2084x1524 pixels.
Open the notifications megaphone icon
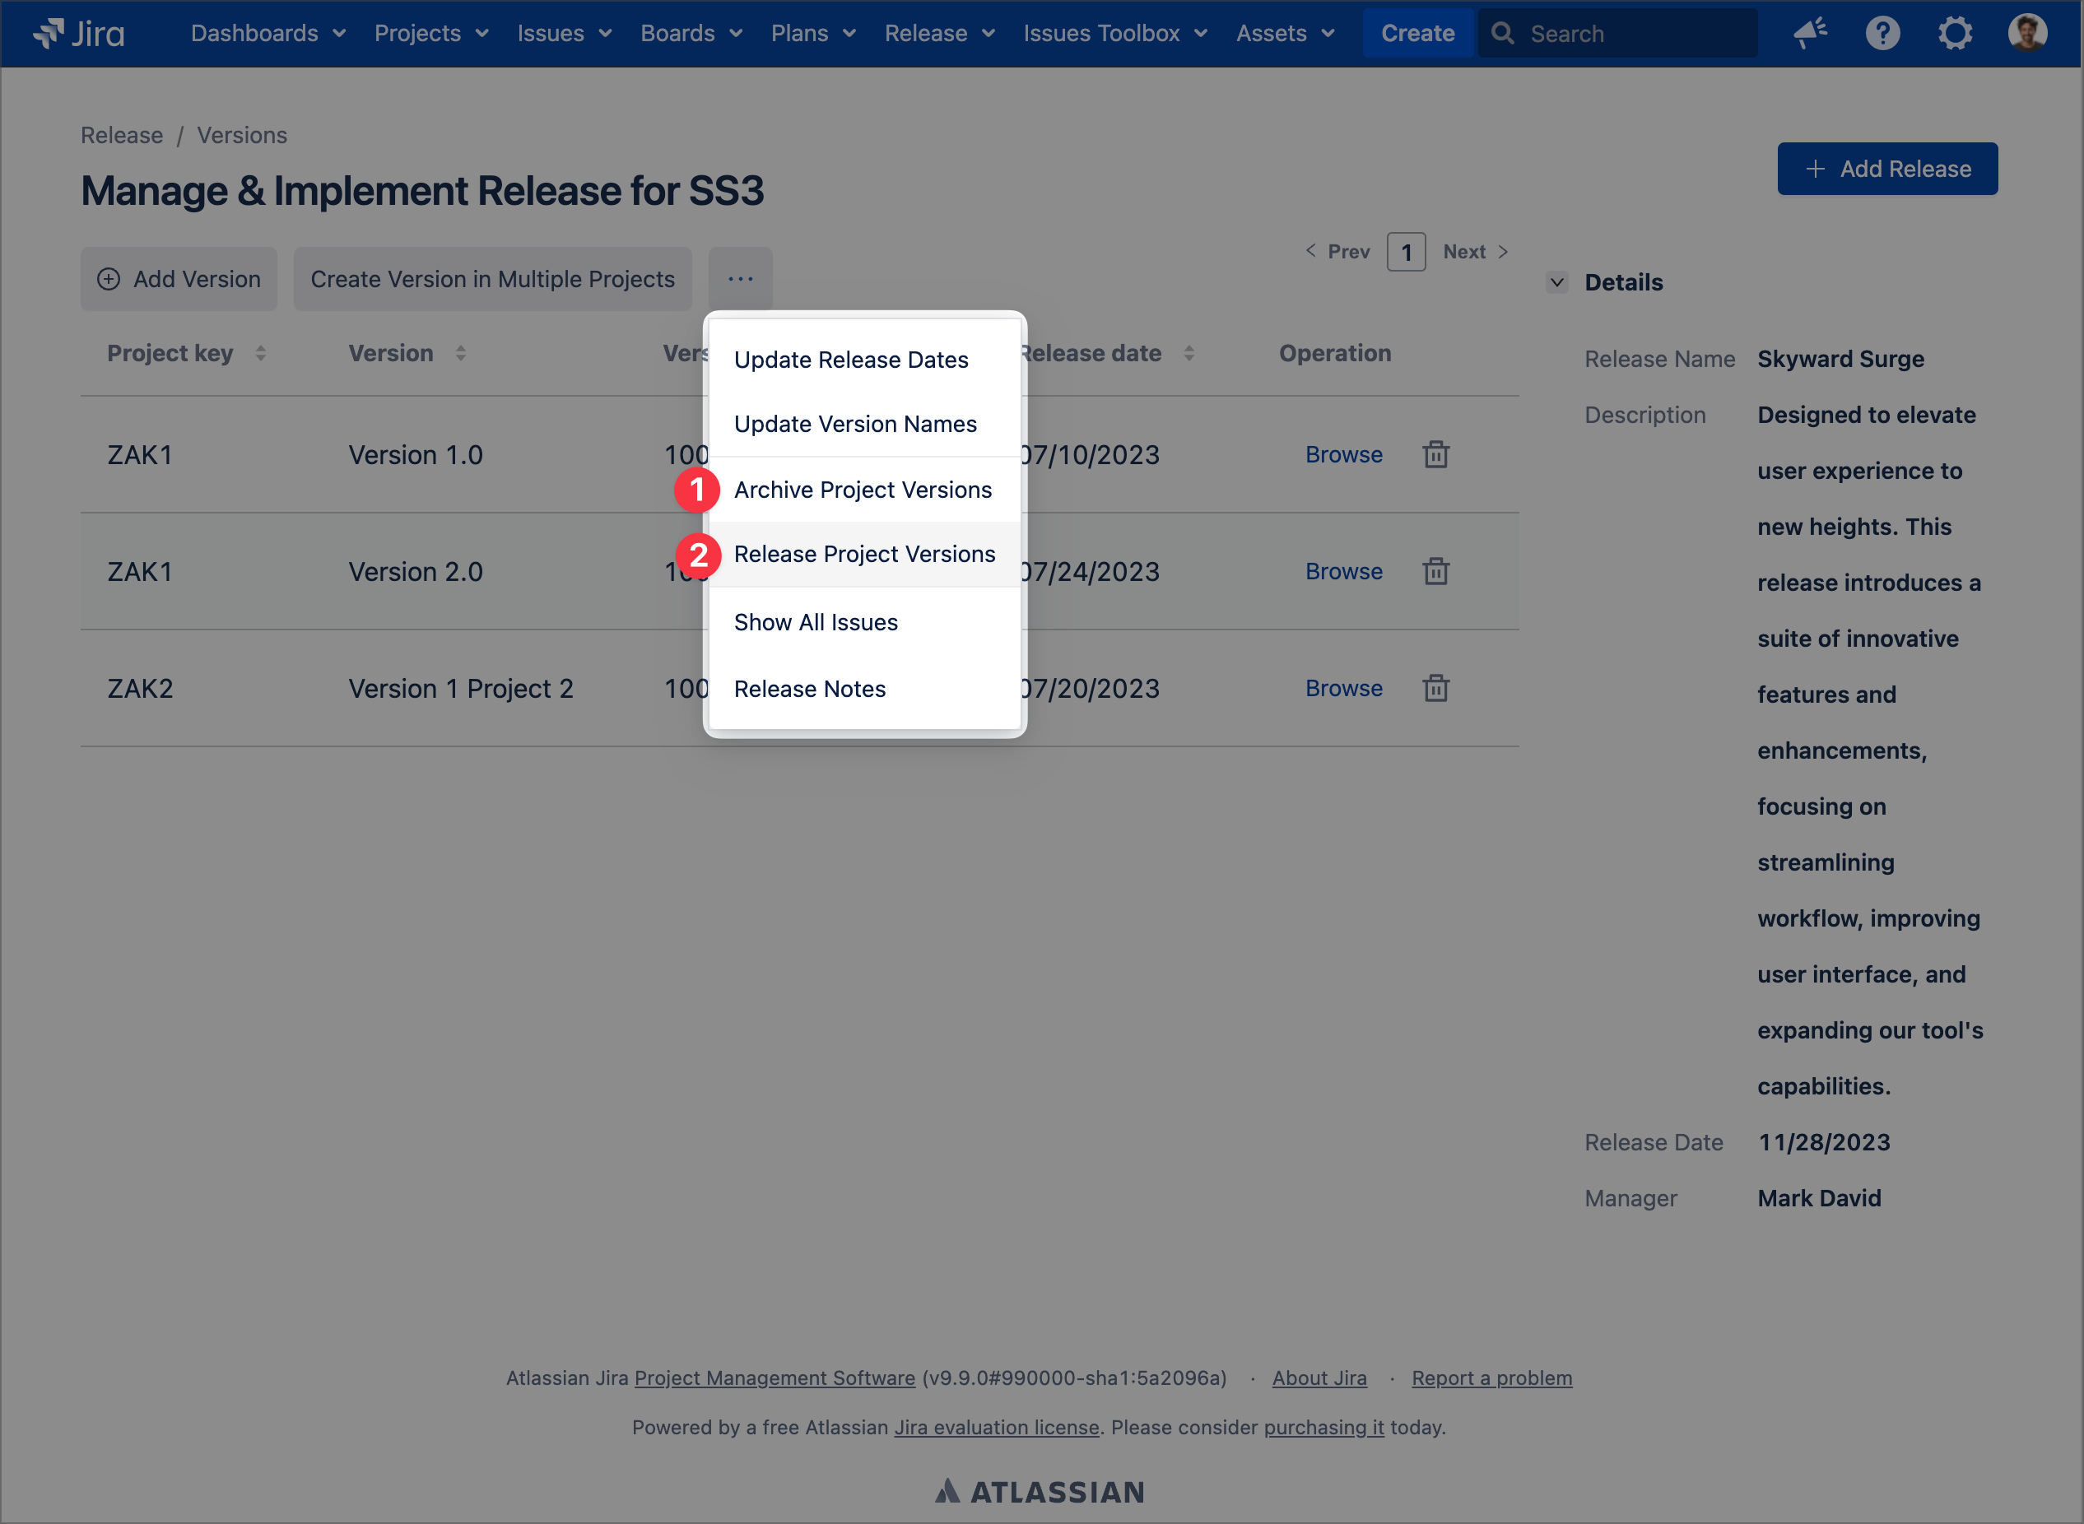1810,33
